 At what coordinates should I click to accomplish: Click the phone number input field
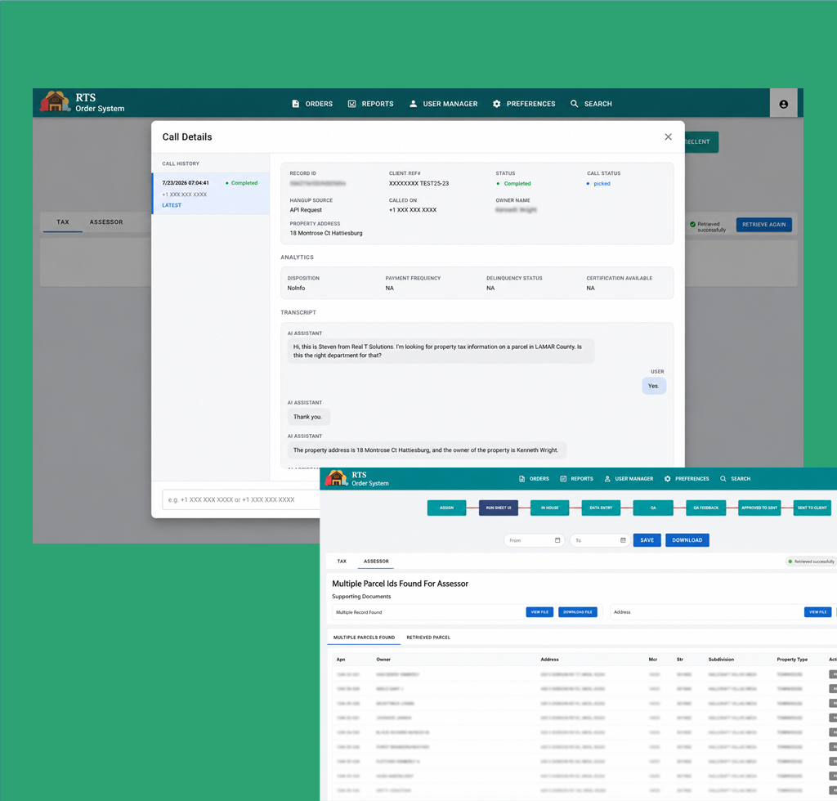click(241, 499)
